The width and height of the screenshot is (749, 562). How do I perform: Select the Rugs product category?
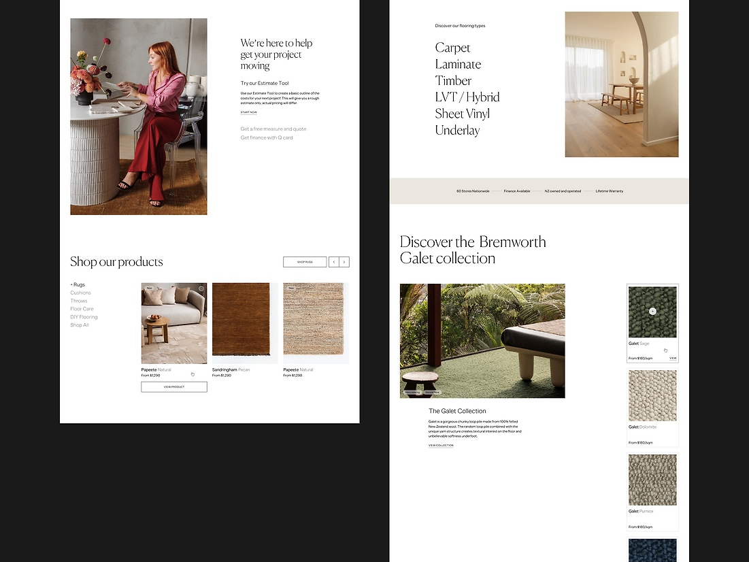click(78, 284)
